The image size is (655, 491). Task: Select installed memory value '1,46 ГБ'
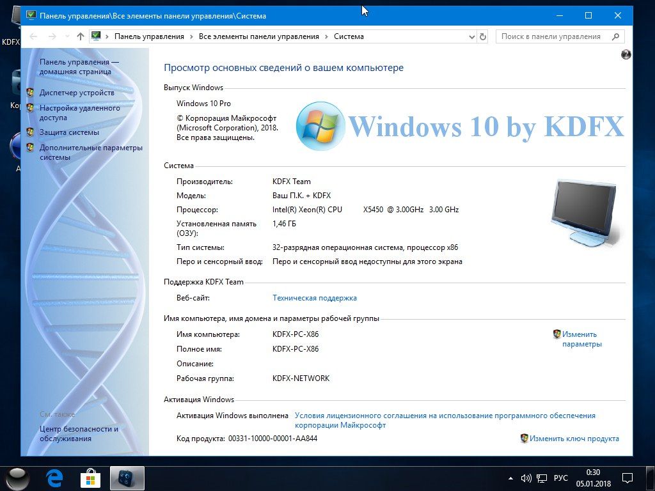click(284, 224)
